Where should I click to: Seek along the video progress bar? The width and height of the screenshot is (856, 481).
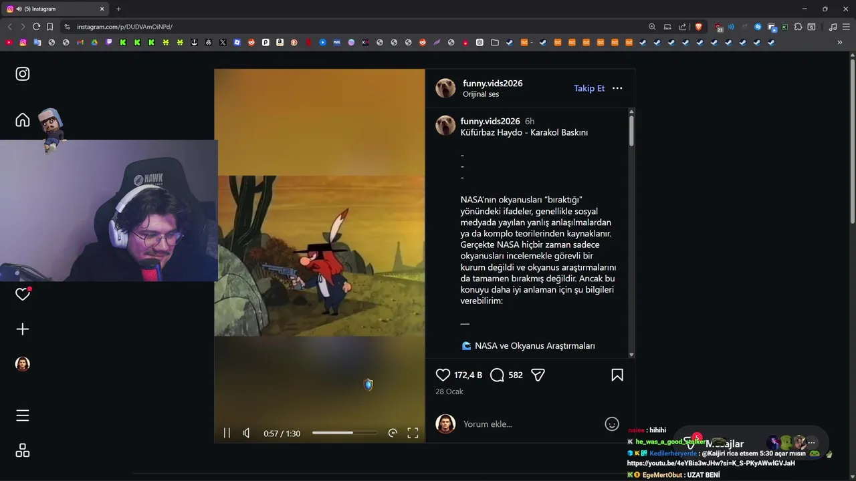coord(344,433)
